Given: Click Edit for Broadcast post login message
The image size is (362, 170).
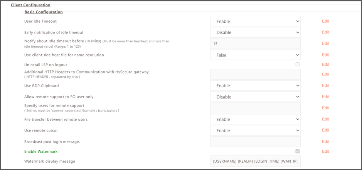Looking at the screenshot, I should click(325, 142).
